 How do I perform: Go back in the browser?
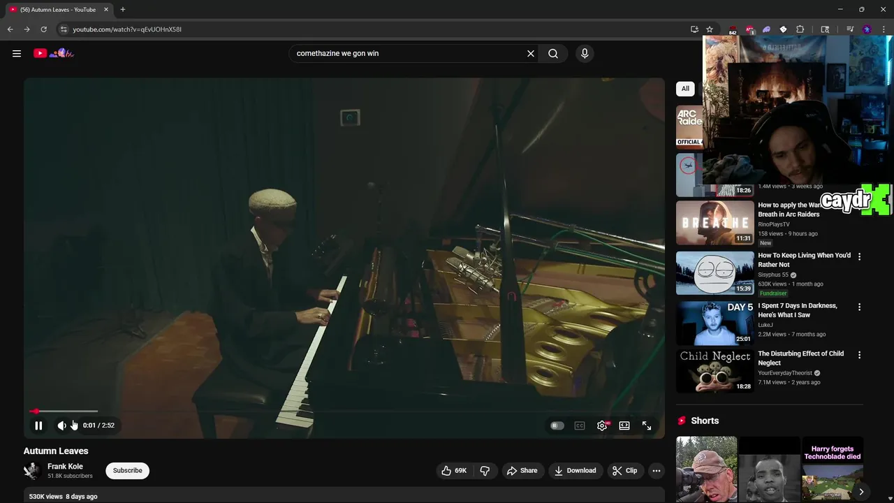pos(10,29)
